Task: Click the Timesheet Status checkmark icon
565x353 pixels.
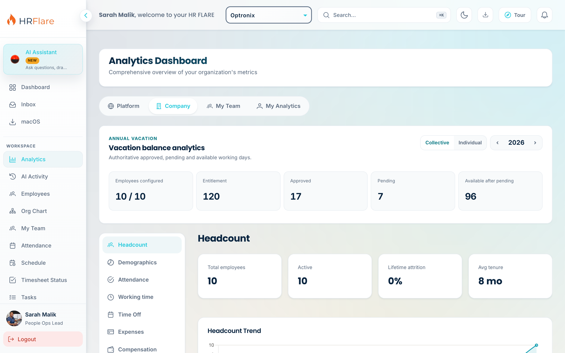Action: click(12, 280)
